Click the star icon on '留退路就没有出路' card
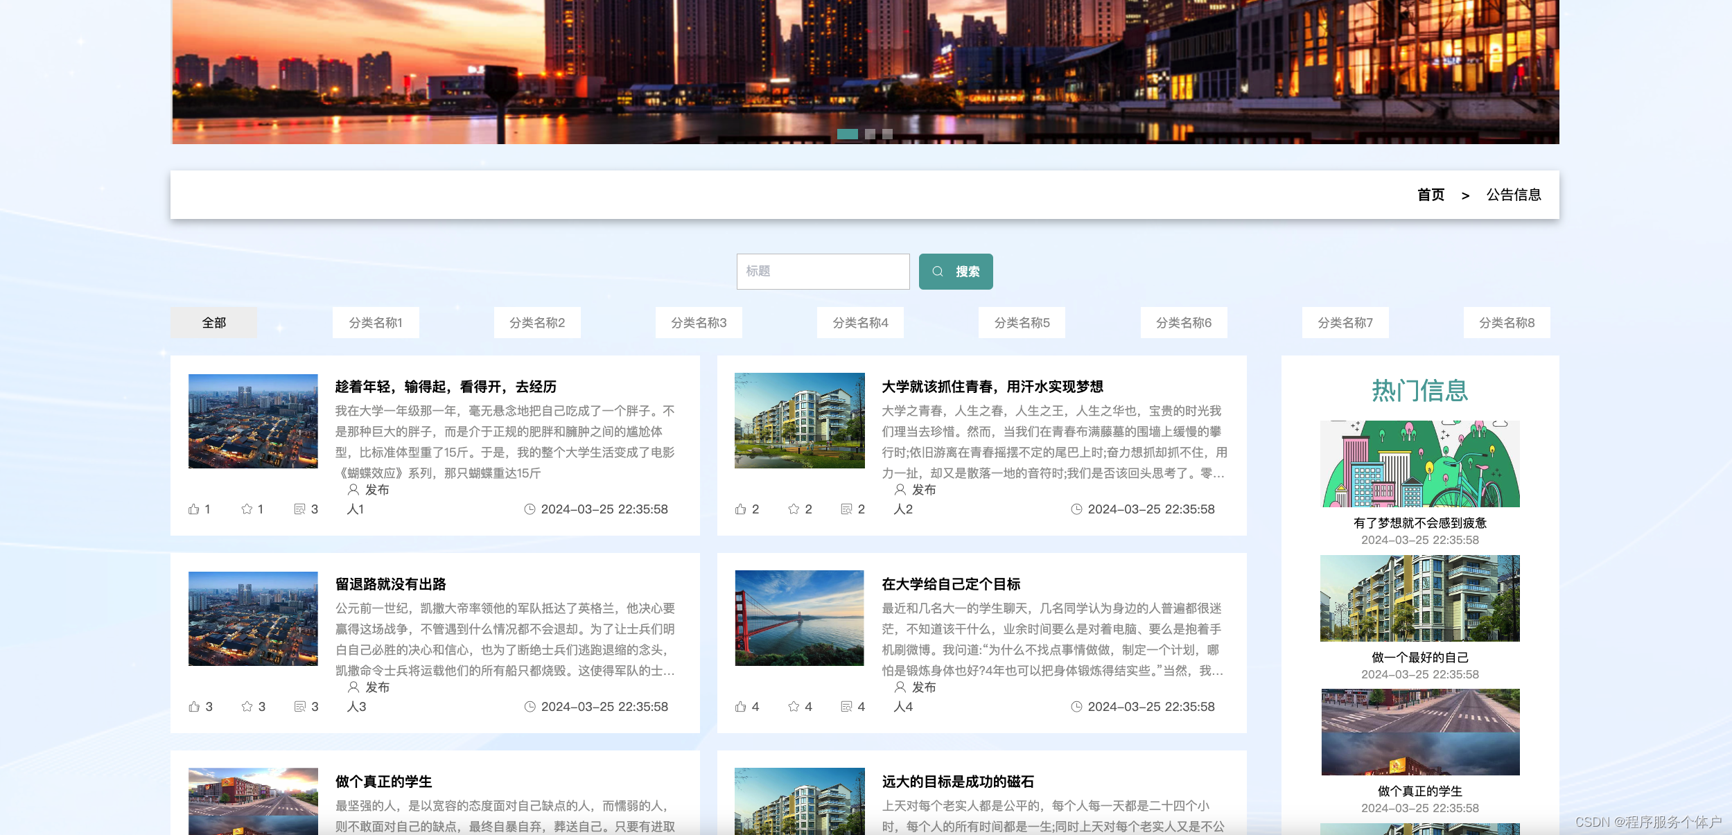The image size is (1732, 835). tap(247, 707)
